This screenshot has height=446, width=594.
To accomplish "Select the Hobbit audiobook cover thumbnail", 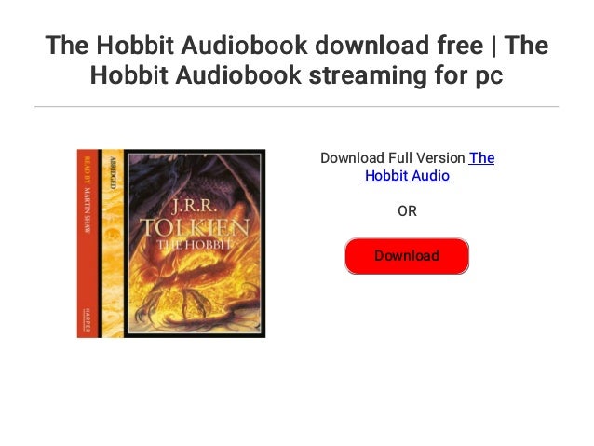I will [x=171, y=243].
